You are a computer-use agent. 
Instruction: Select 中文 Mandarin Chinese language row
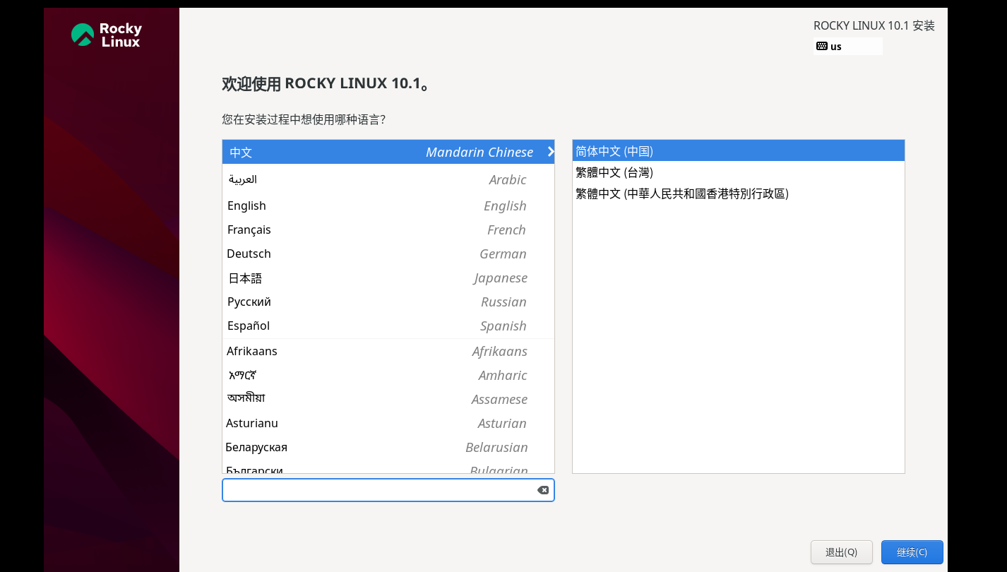pyautogui.click(x=388, y=152)
